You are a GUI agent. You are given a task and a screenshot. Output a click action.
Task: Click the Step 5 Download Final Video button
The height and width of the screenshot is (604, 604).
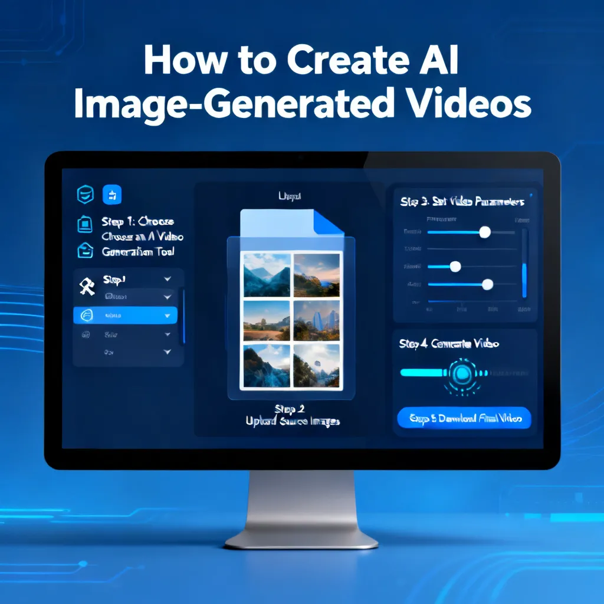pyautogui.click(x=464, y=418)
